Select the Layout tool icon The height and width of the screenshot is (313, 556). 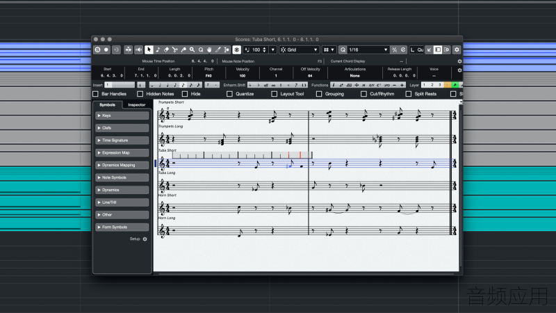227,50
